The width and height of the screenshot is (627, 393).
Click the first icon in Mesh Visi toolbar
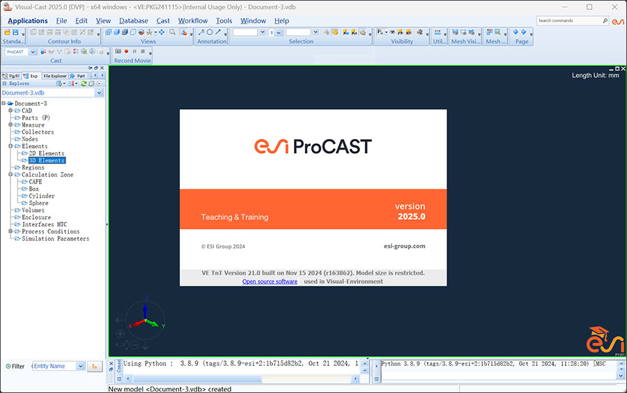point(456,32)
